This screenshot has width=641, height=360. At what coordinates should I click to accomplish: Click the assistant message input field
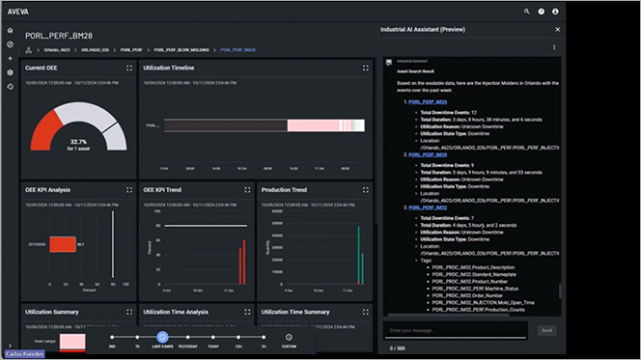click(x=455, y=330)
